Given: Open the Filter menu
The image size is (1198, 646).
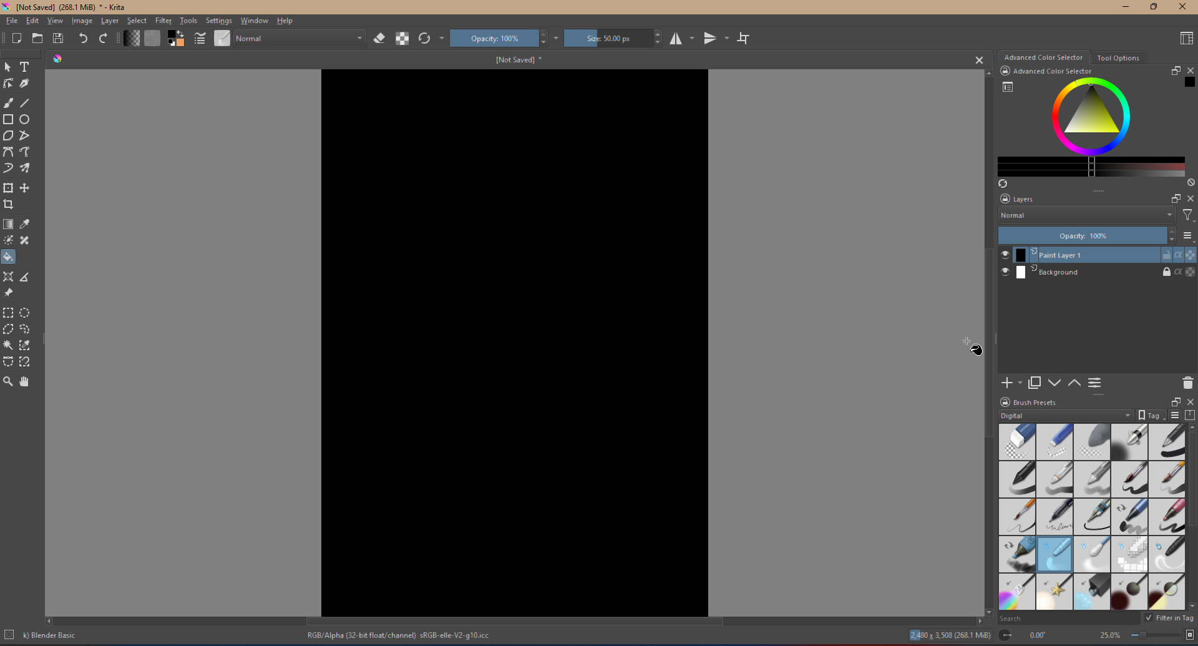Looking at the screenshot, I should click(x=163, y=21).
